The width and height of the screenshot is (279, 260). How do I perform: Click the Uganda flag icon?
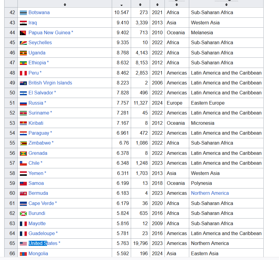pos(23,53)
